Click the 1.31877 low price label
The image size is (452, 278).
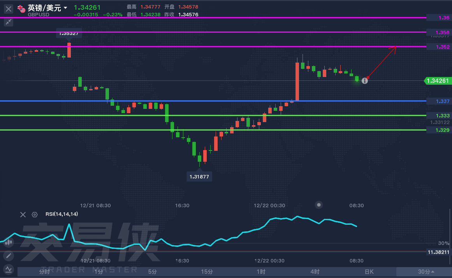(x=199, y=177)
